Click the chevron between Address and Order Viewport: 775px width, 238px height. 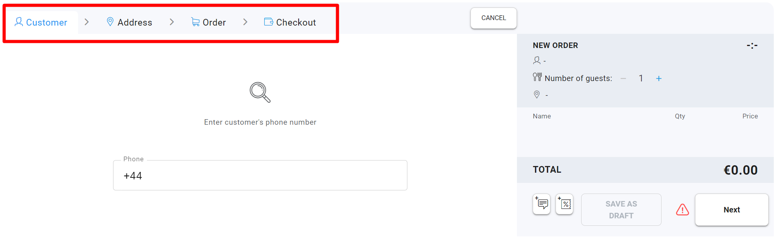(x=172, y=22)
